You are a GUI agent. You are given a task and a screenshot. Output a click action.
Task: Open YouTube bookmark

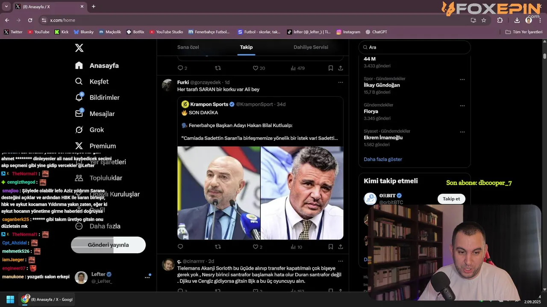pos(38,32)
